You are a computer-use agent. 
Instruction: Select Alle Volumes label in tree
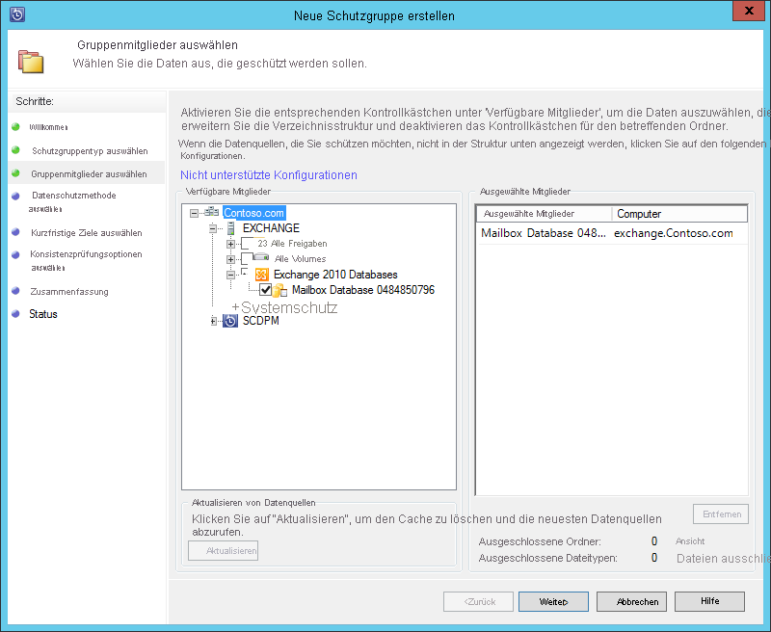click(300, 259)
